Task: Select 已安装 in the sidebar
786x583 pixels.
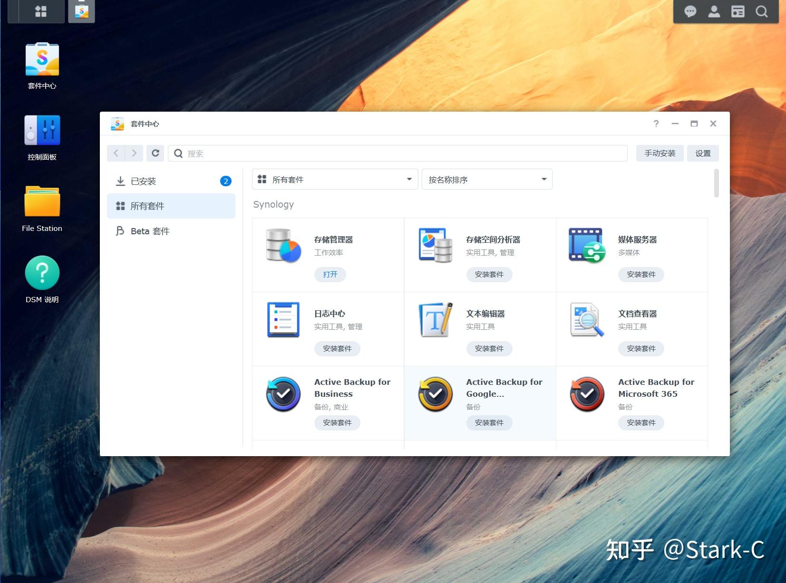Action: coord(143,181)
